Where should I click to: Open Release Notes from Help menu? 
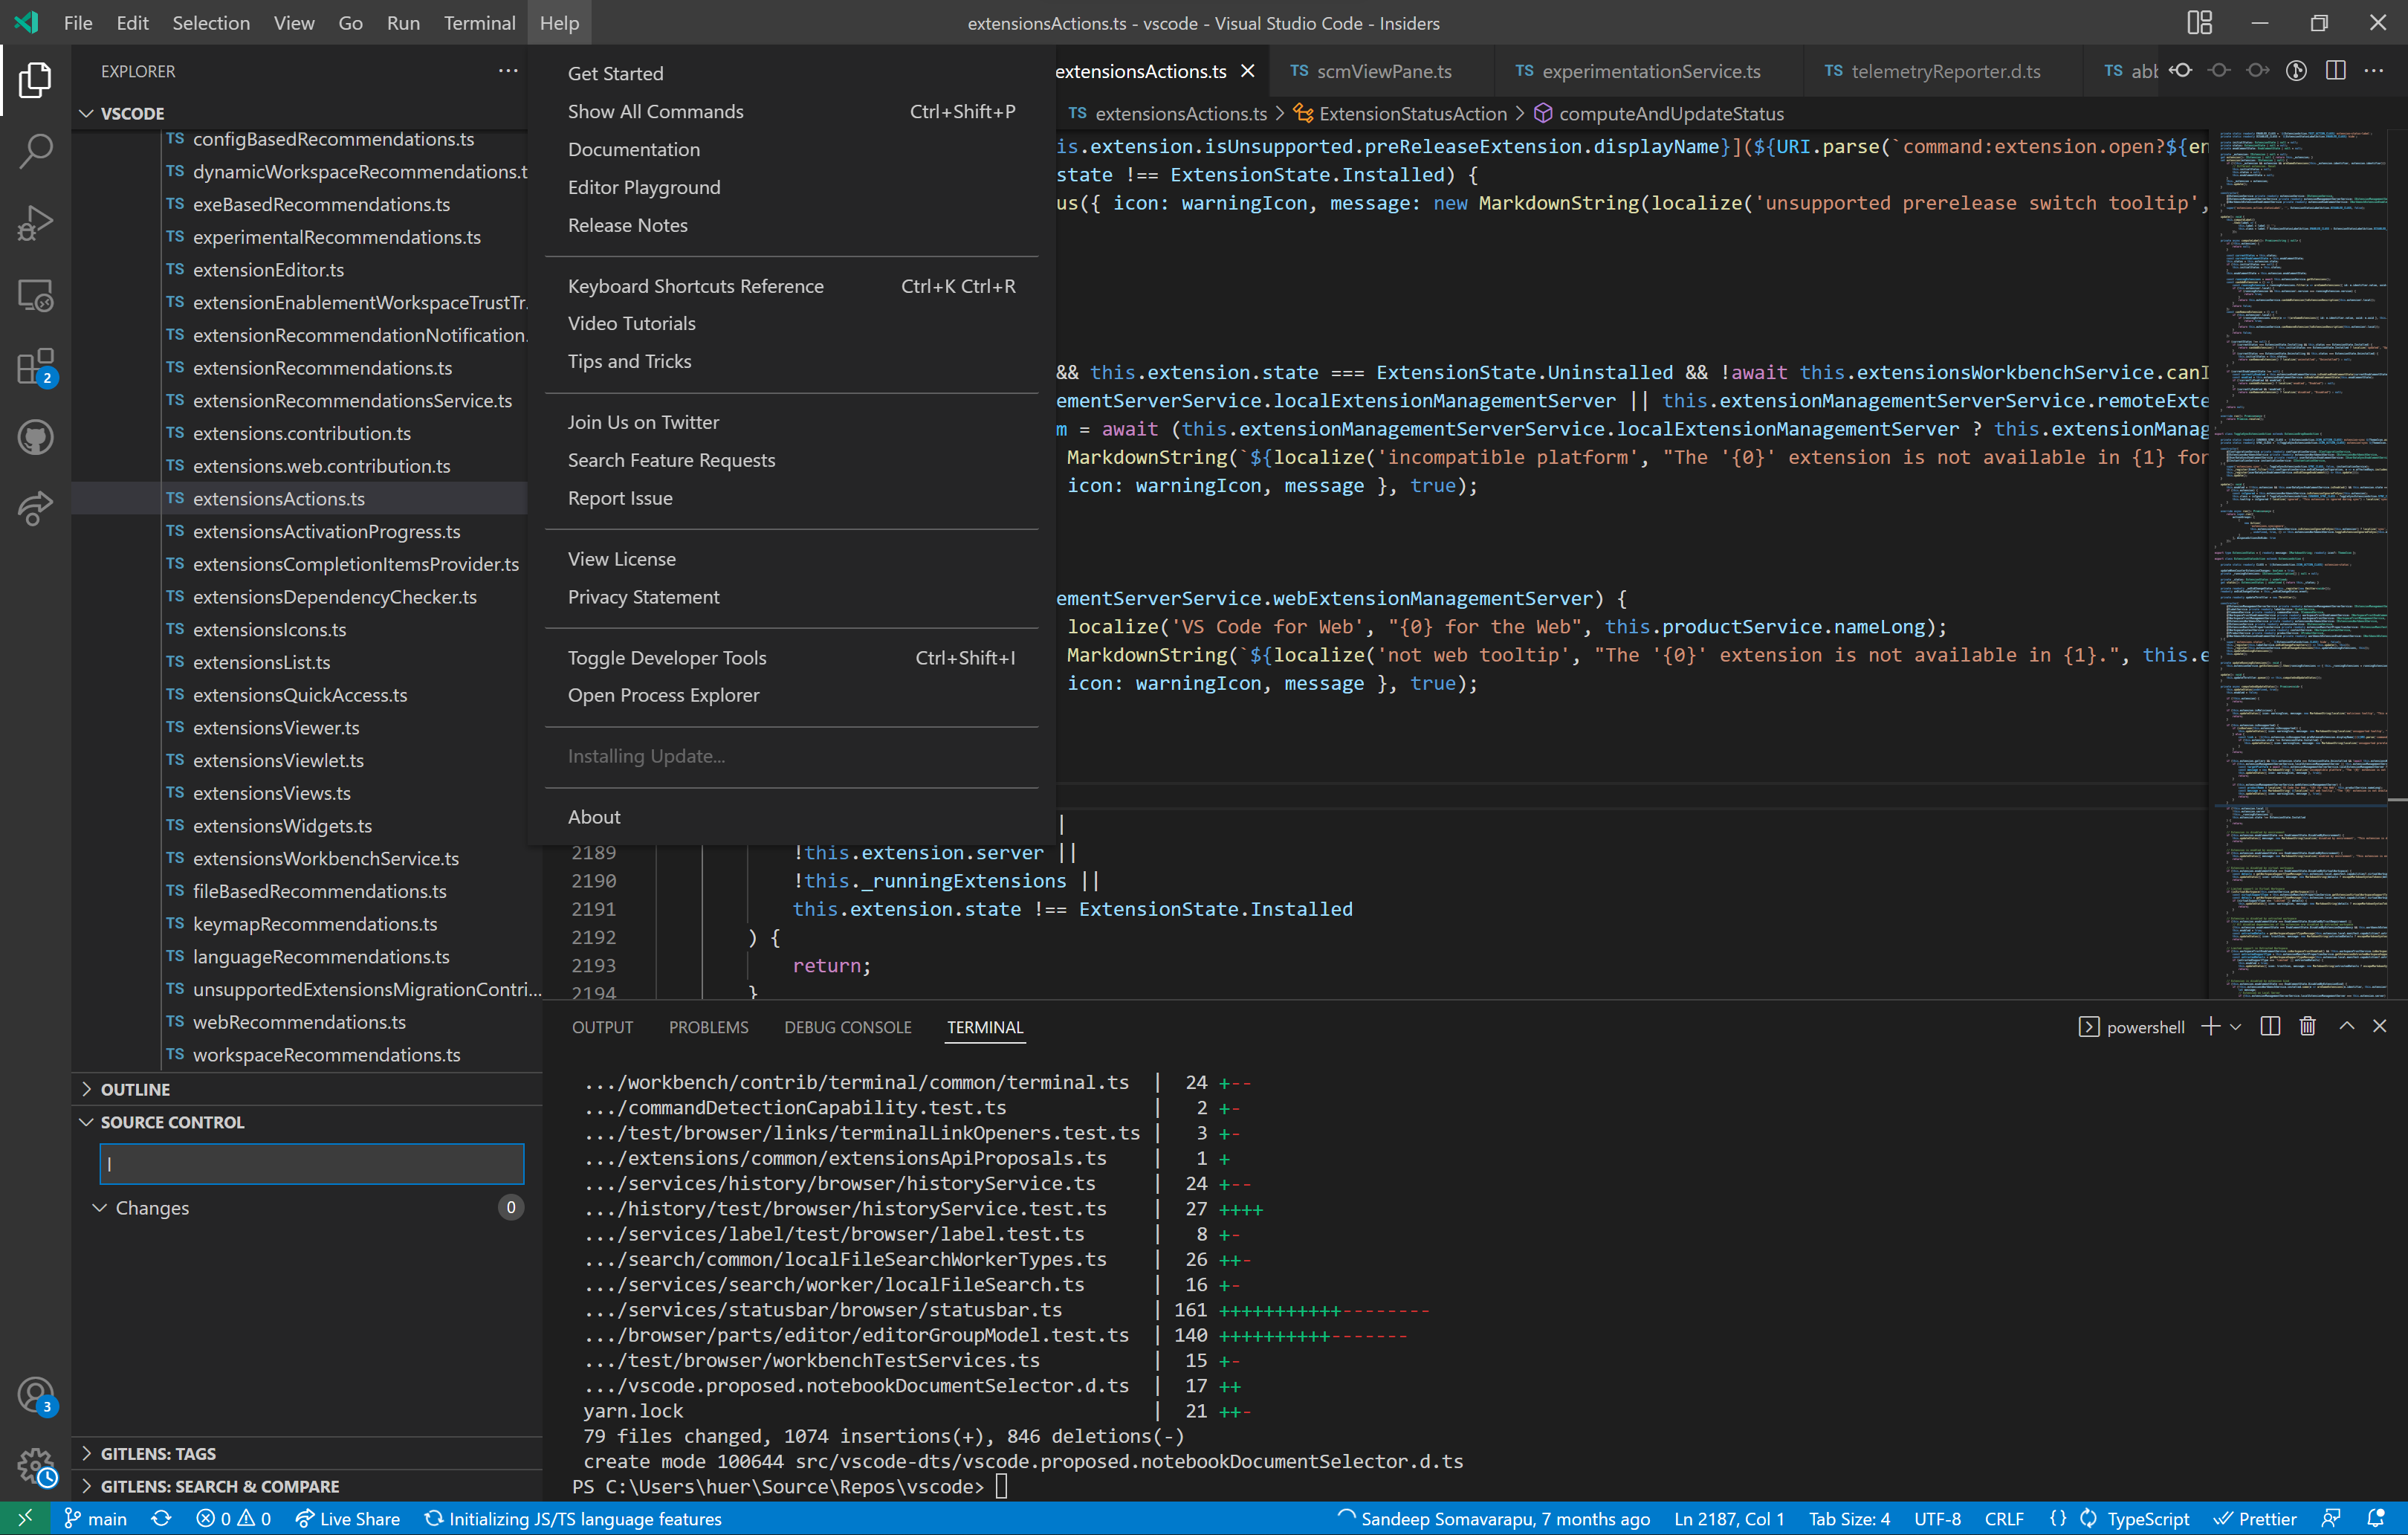[627, 225]
